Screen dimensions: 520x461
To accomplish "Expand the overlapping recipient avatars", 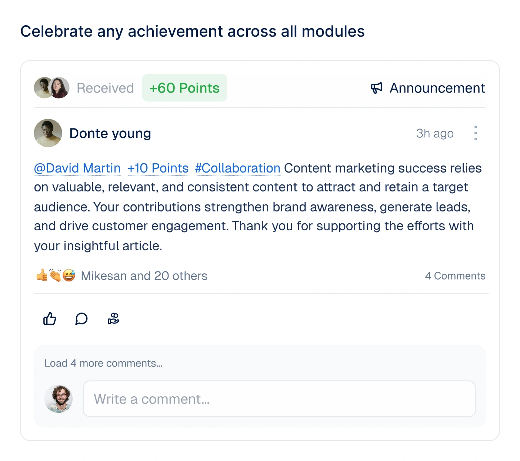I will pos(51,88).
